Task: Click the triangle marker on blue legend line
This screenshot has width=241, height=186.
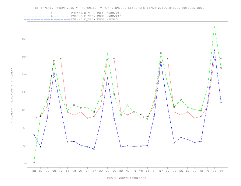Action: click(x=52, y=19)
